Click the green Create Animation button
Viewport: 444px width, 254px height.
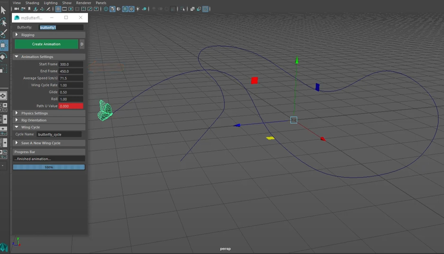46,44
